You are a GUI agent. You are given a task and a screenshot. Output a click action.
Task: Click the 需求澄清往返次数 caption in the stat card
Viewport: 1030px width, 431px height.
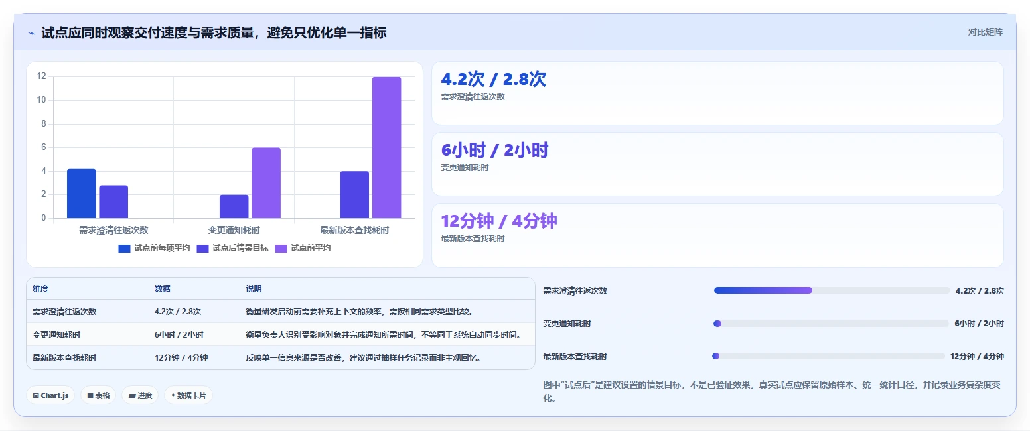473,97
